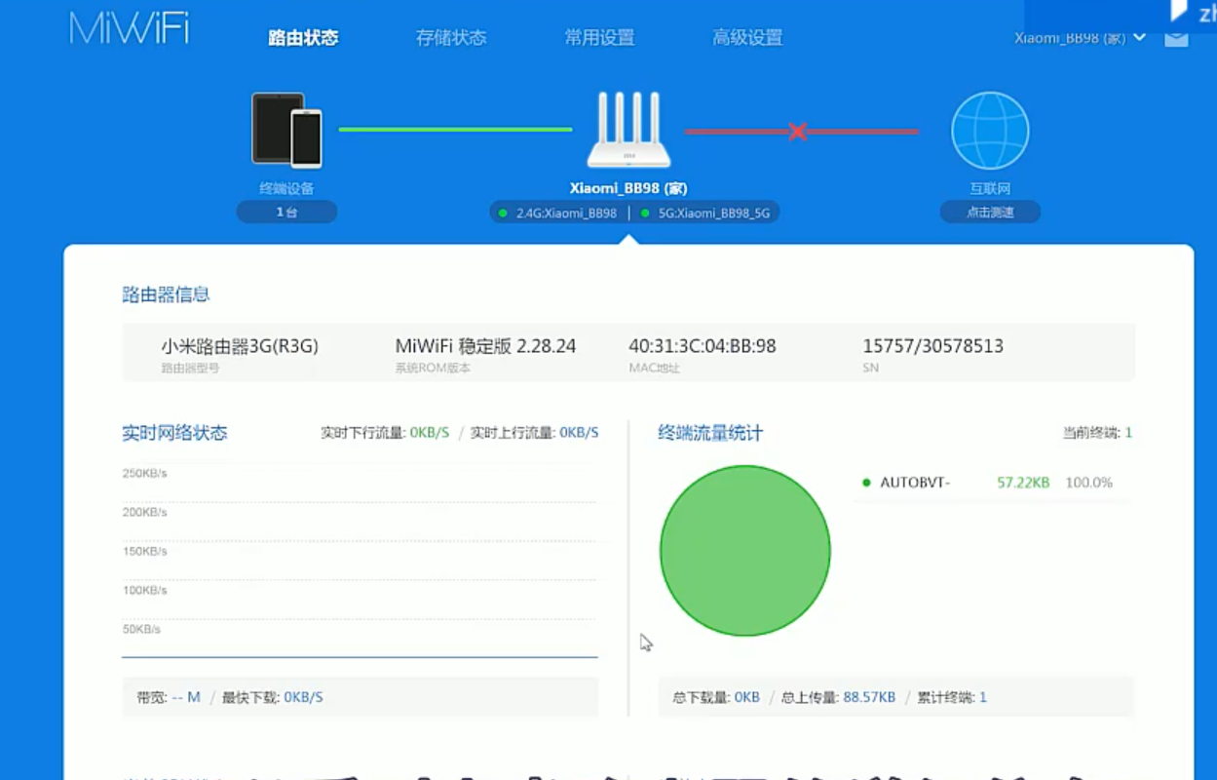Open the 常用设置 tab
1217x780 pixels.
[x=599, y=38]
